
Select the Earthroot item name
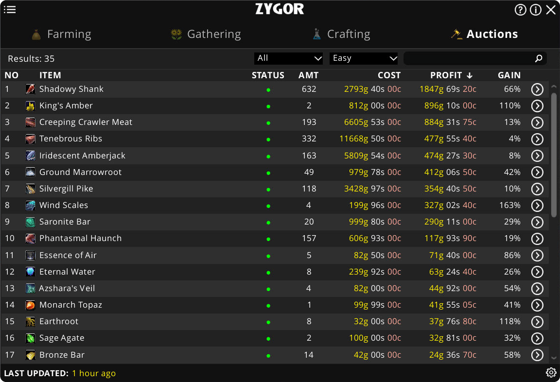click(58, 321)
